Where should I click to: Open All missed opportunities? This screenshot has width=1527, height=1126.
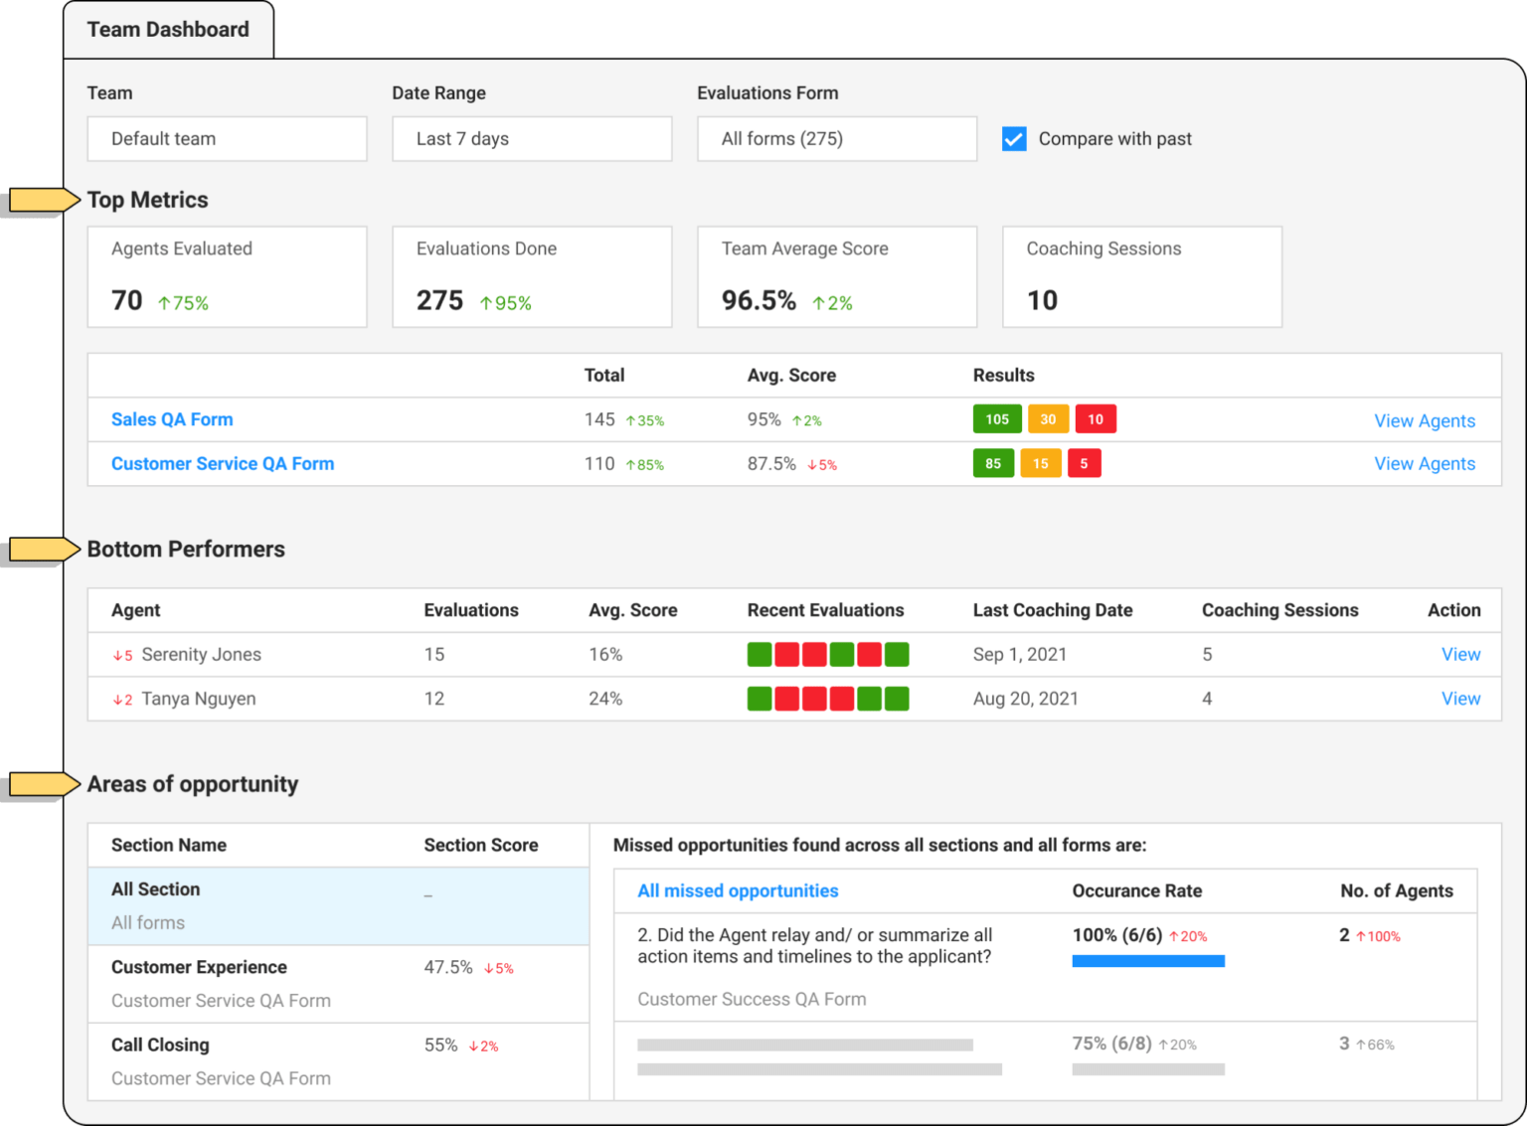tap(738, 890)
